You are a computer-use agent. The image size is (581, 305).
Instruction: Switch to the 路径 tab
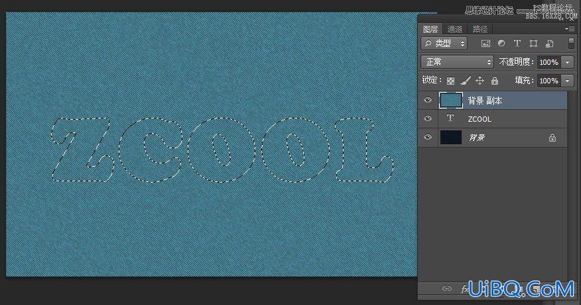tap(480, 29)
